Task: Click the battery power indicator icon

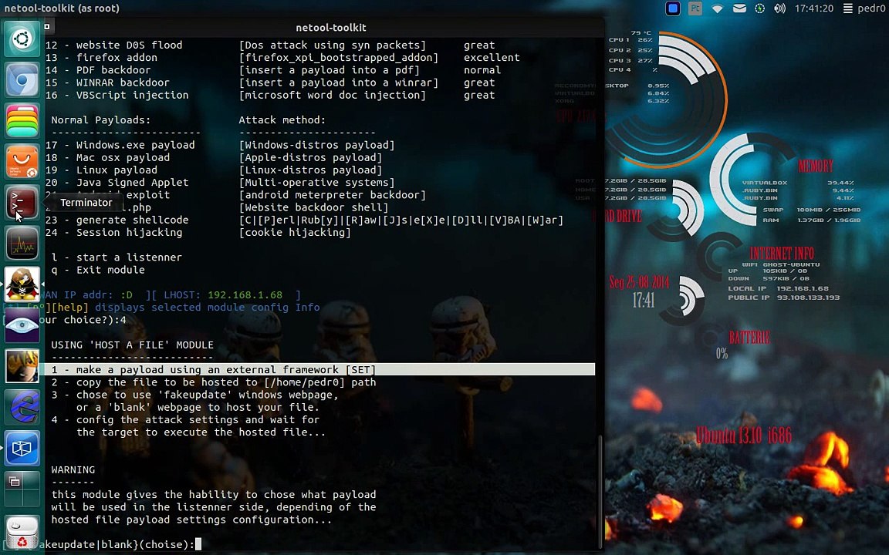Action: (x=759, y=8)
